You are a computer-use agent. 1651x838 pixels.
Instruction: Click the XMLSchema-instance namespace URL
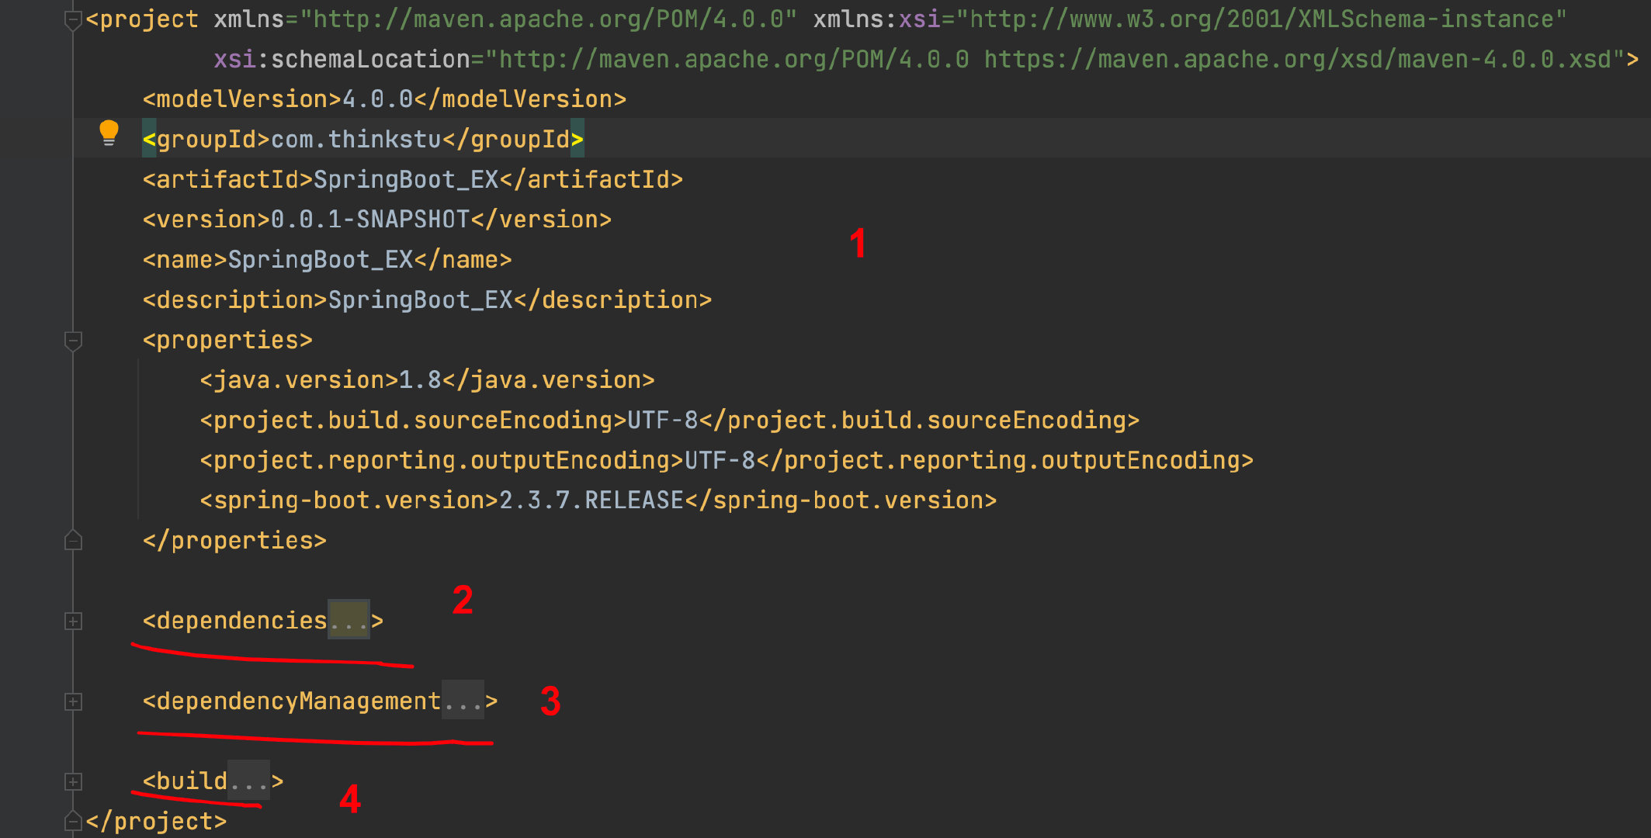pyautogui.click(x=1261, y=19)
